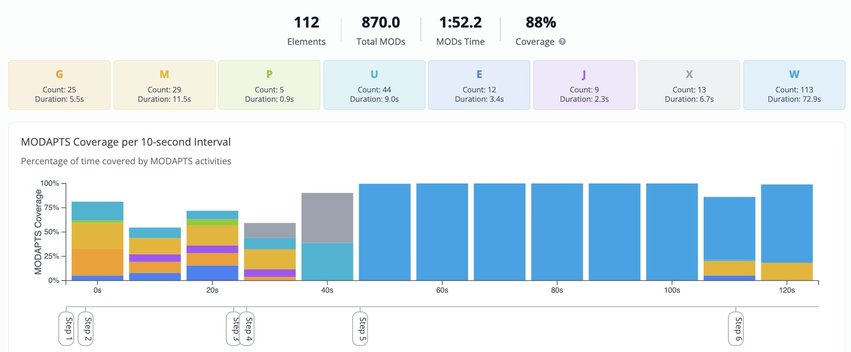
Task: Click the Step 3 timeline marker
Action: pyautogui.click(x=234, y=329)
